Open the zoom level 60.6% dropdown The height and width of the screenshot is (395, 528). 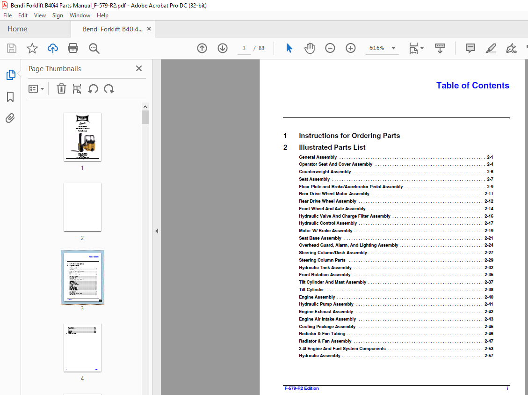tap(393, 48)
